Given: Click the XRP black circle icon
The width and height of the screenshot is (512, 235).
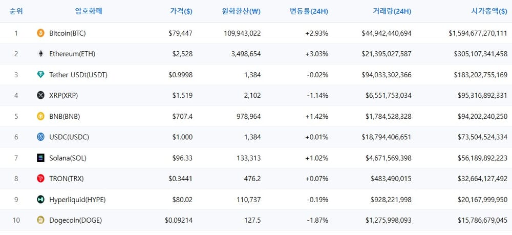Looking at the screenshot, I should tap(40, 95).
